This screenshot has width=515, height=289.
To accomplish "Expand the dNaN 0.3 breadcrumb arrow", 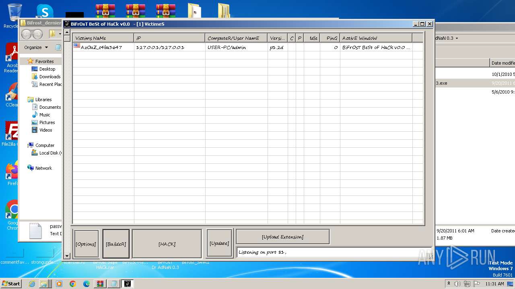I will (457, 39).
